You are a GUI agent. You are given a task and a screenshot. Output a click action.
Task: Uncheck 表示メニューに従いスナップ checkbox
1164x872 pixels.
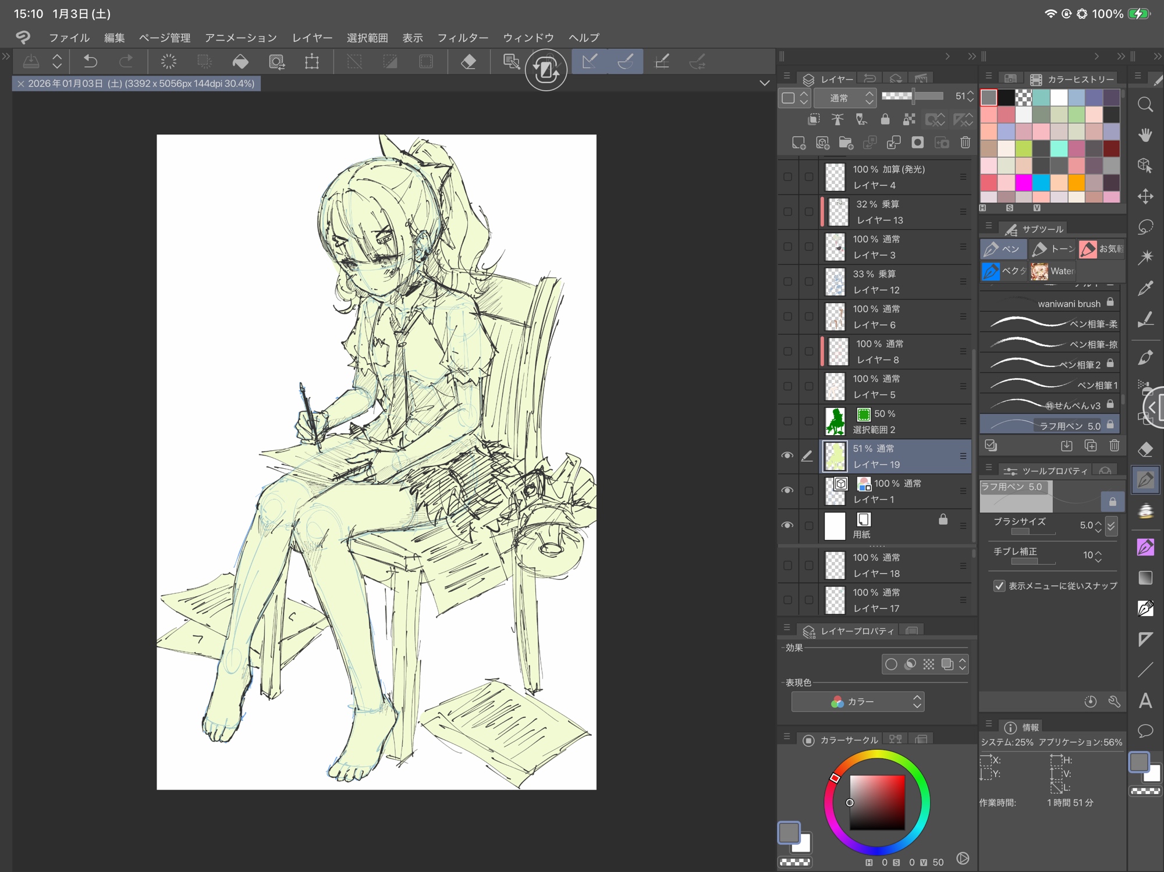coord(999,586)
